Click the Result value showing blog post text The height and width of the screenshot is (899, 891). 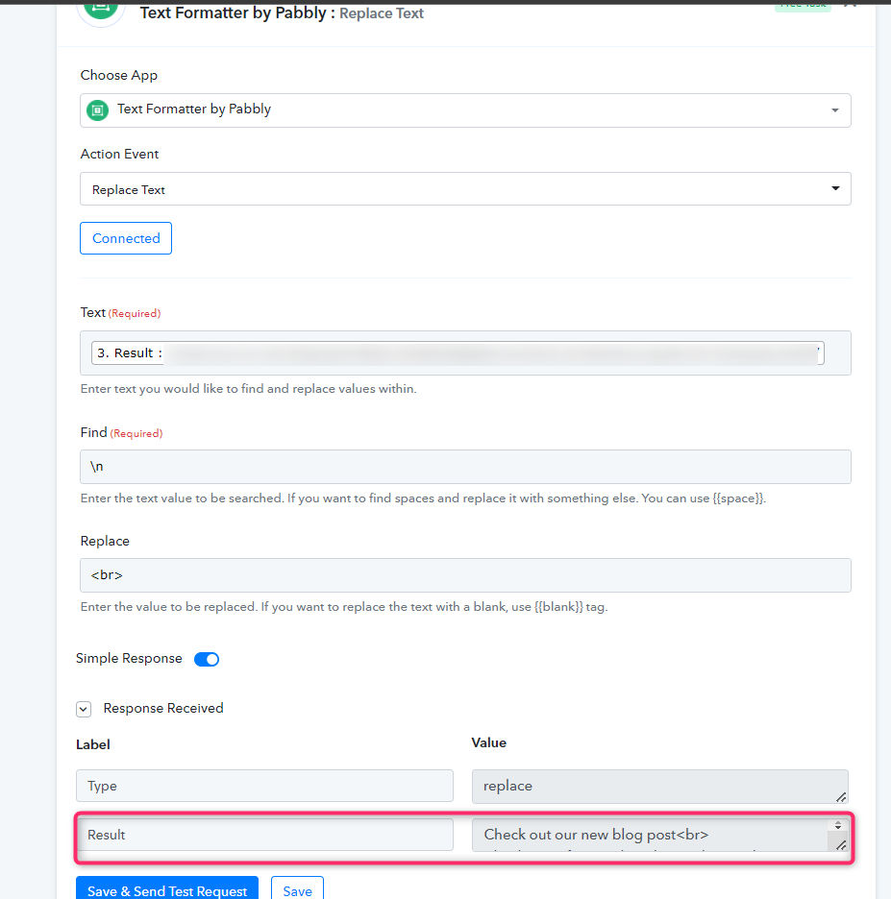click(x=650, y=835)
